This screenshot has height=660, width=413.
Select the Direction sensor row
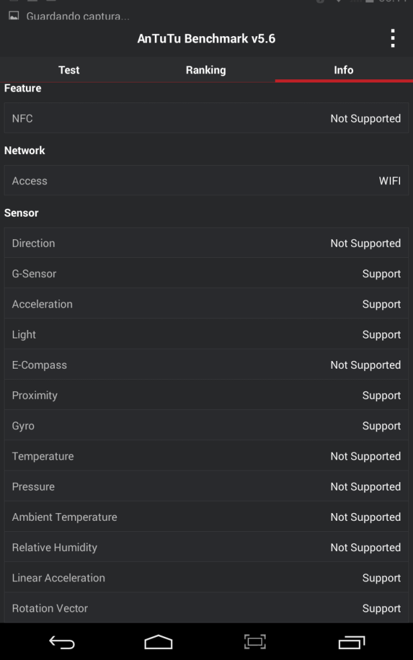(x=206, y=244)
